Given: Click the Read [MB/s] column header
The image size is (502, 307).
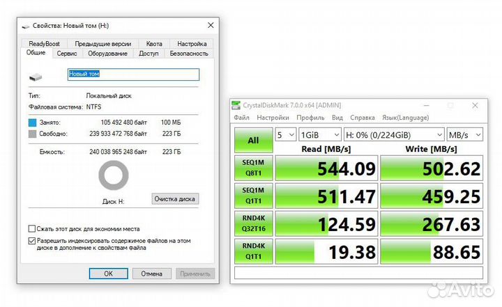Looking at the screenshot, I should click(326, 149).
